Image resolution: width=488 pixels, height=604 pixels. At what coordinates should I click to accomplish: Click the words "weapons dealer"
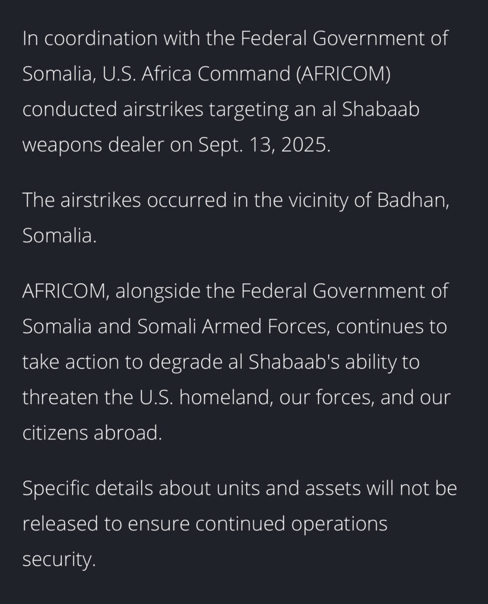(93, 145)
